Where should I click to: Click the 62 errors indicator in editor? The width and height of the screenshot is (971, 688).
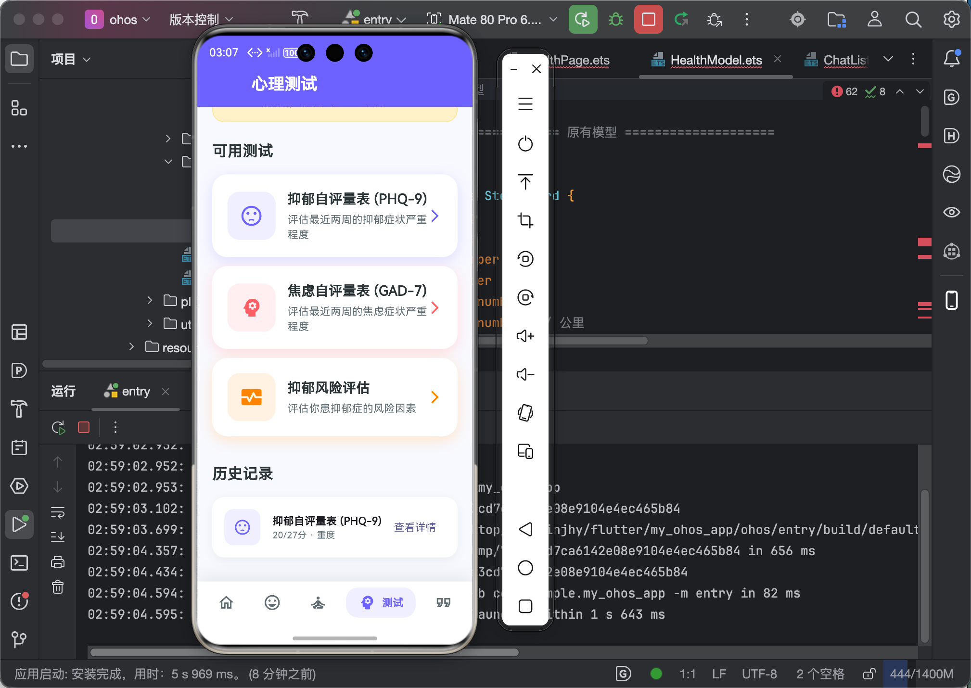844,91
